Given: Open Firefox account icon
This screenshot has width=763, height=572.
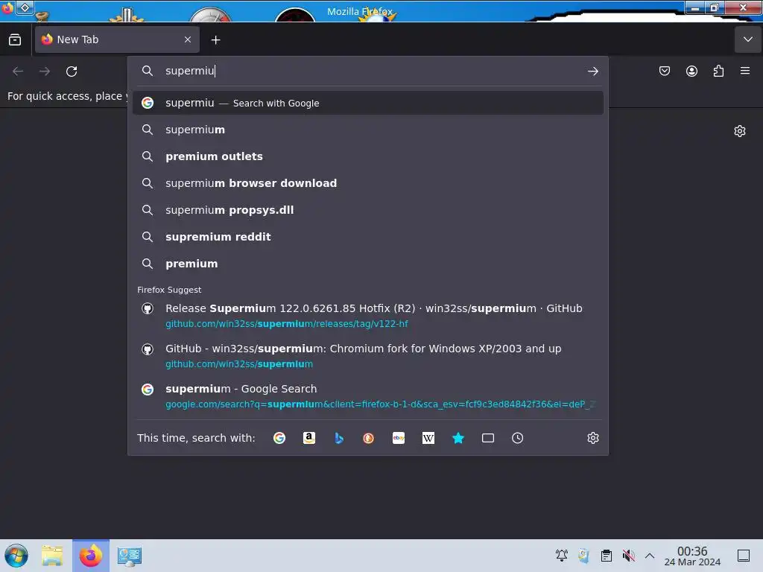Looking at the screenshot, I should (691, 71).
